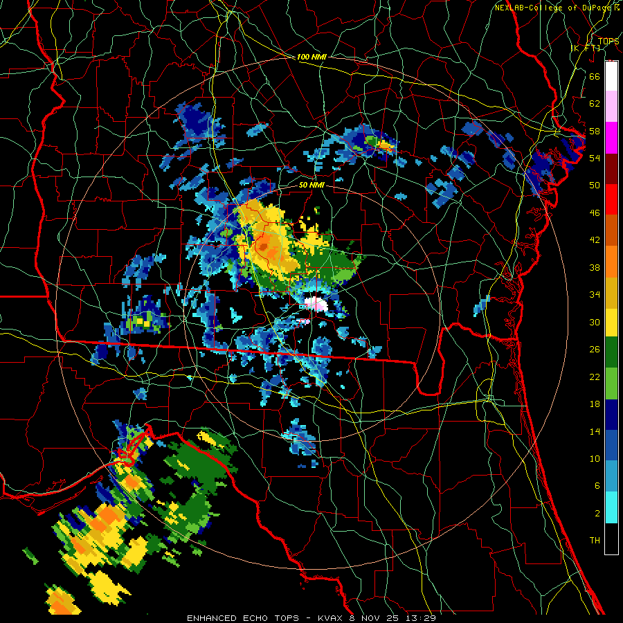Click the "2" legend value
Image resolution: width=623 pixels, height=623 pixels.
coord(597,513)
